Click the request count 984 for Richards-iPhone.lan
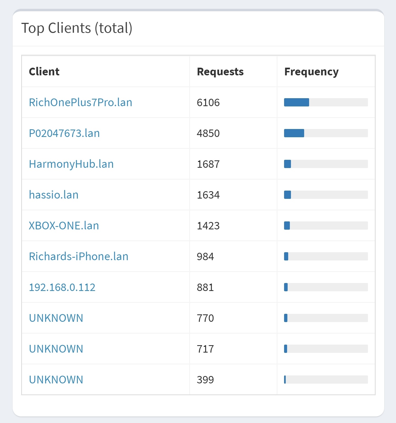This screenshot has height=423, width=396. [x=205, y=257]
